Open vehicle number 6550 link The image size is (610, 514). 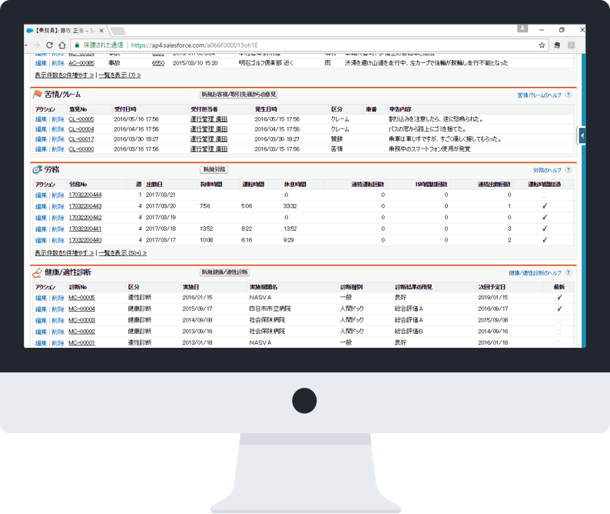click(158, 63)
